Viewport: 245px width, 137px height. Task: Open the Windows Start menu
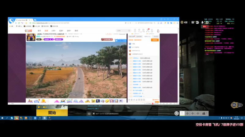coord(2,118)
